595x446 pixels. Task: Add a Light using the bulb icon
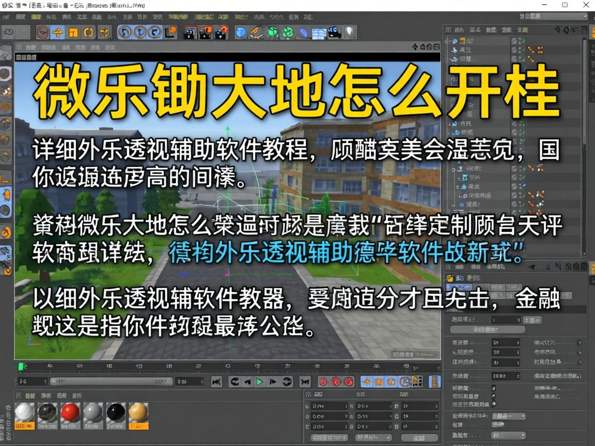coord(350,32)
